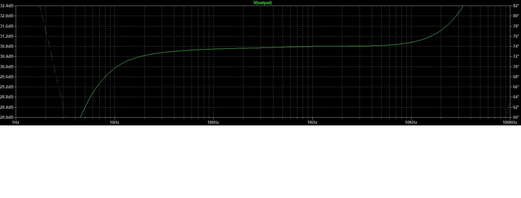This screenshot has height=198, width=521.
Task: Click the 10Hz frequency axis label
Action: [114, 122]
